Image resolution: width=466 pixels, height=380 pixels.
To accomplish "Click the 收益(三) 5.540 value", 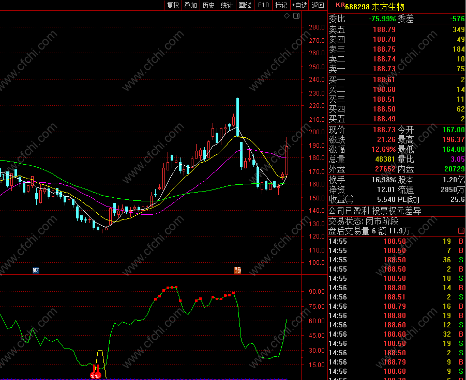I will tap(386, 199).
